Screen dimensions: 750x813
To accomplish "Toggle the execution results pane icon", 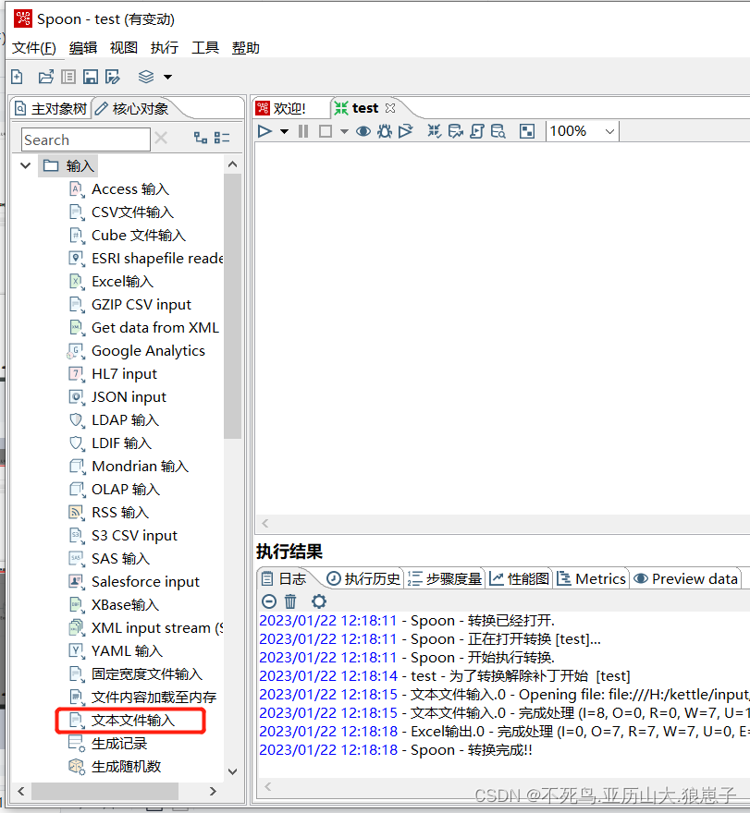I will (527, 131).
